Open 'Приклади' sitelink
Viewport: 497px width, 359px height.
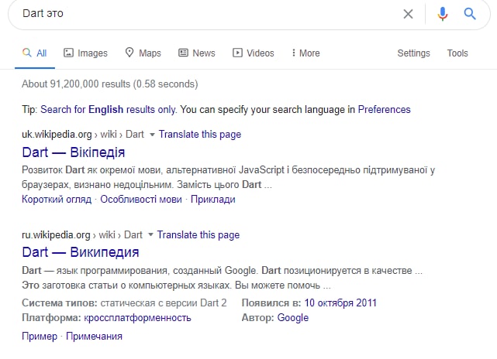pyautogui.click(x=213, y=200)
